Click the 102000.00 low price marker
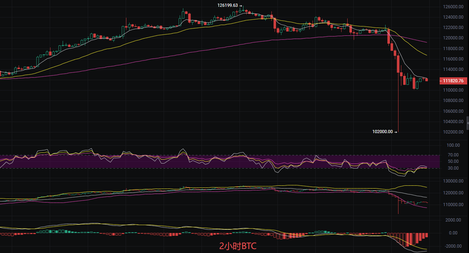Image resolution: width=469 pixels, height=253 pixels. (382, 132)
